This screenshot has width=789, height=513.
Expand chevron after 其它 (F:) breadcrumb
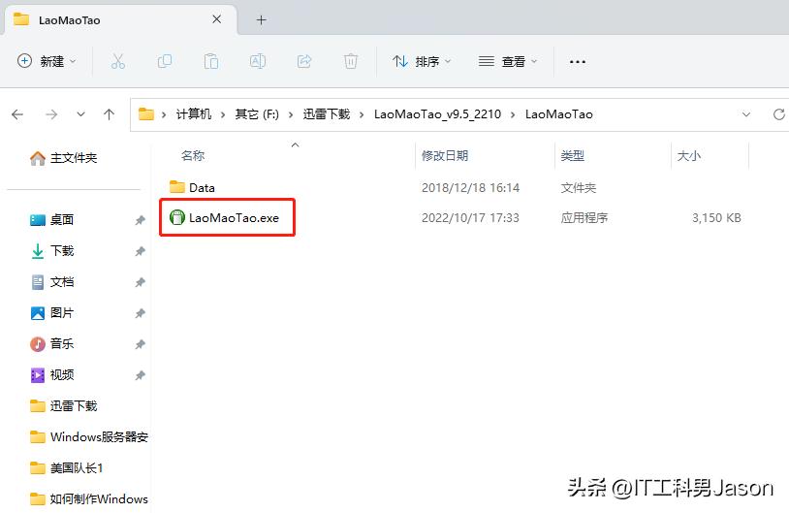point(291,114)
